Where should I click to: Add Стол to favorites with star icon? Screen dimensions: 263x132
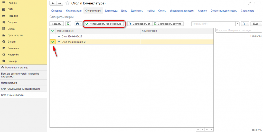[x=67, y=3]
